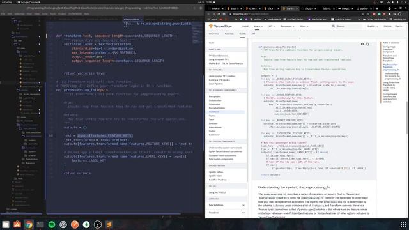Open the Chrome menu three-dots icon
Image resolution: width=409 pixels, height=230 pixels.
pyautogui.click(x=405, y=14)
